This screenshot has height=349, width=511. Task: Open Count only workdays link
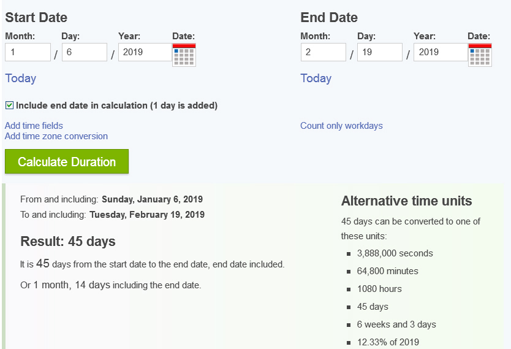341,126
